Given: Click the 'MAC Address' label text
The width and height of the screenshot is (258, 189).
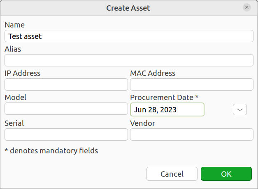Looking at the screenshot, I should pos(153,73).
